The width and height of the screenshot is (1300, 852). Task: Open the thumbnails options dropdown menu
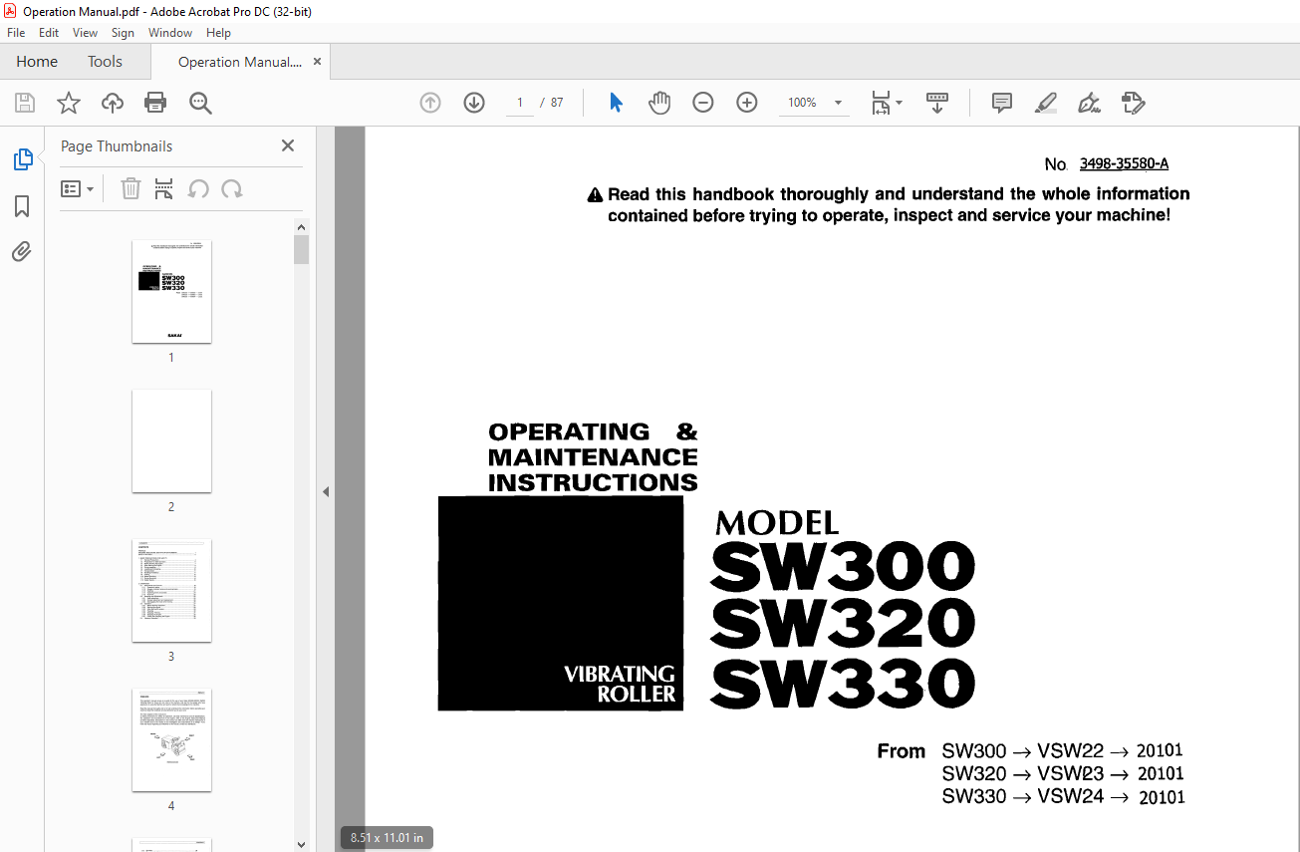(x=78, y=188)
